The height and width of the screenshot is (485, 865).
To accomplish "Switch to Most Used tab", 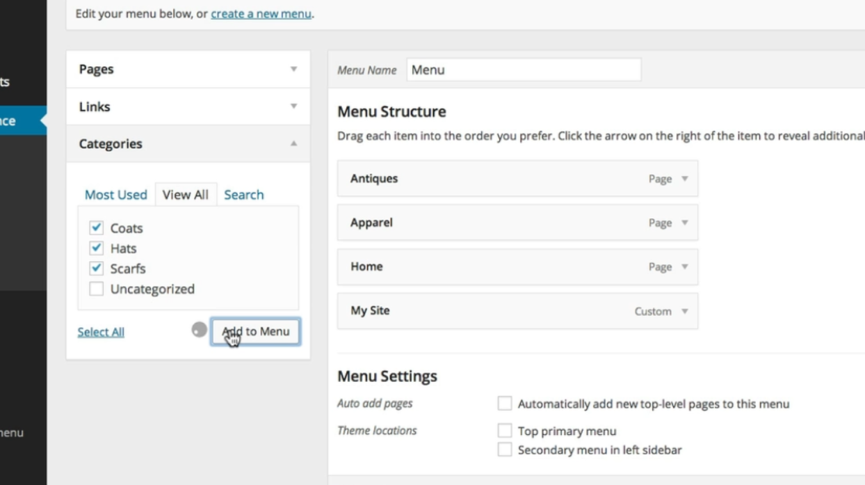I will pos(116,195).
